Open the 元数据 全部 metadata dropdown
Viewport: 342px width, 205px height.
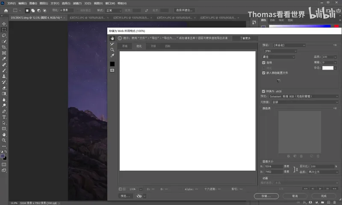(305, 102)
